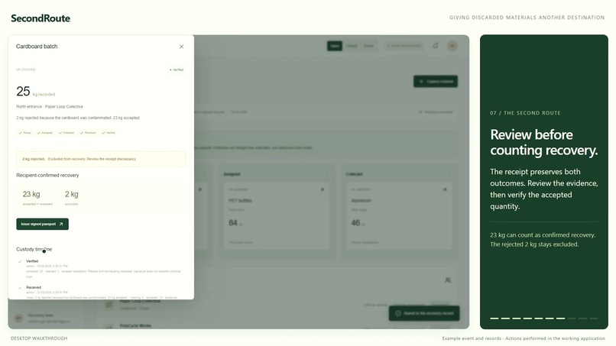This screenshot has height=346, width=616.
Task: Select the Open tab in the top bar
Action: [334, 46]
